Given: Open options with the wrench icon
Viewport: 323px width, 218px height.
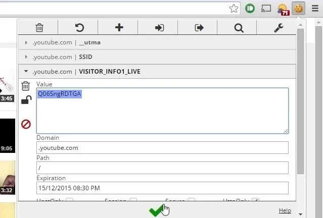Looking at the screenshot, I should (x=279, y=28).
